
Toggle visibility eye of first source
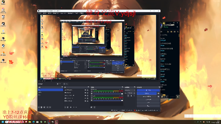(85, 90)
